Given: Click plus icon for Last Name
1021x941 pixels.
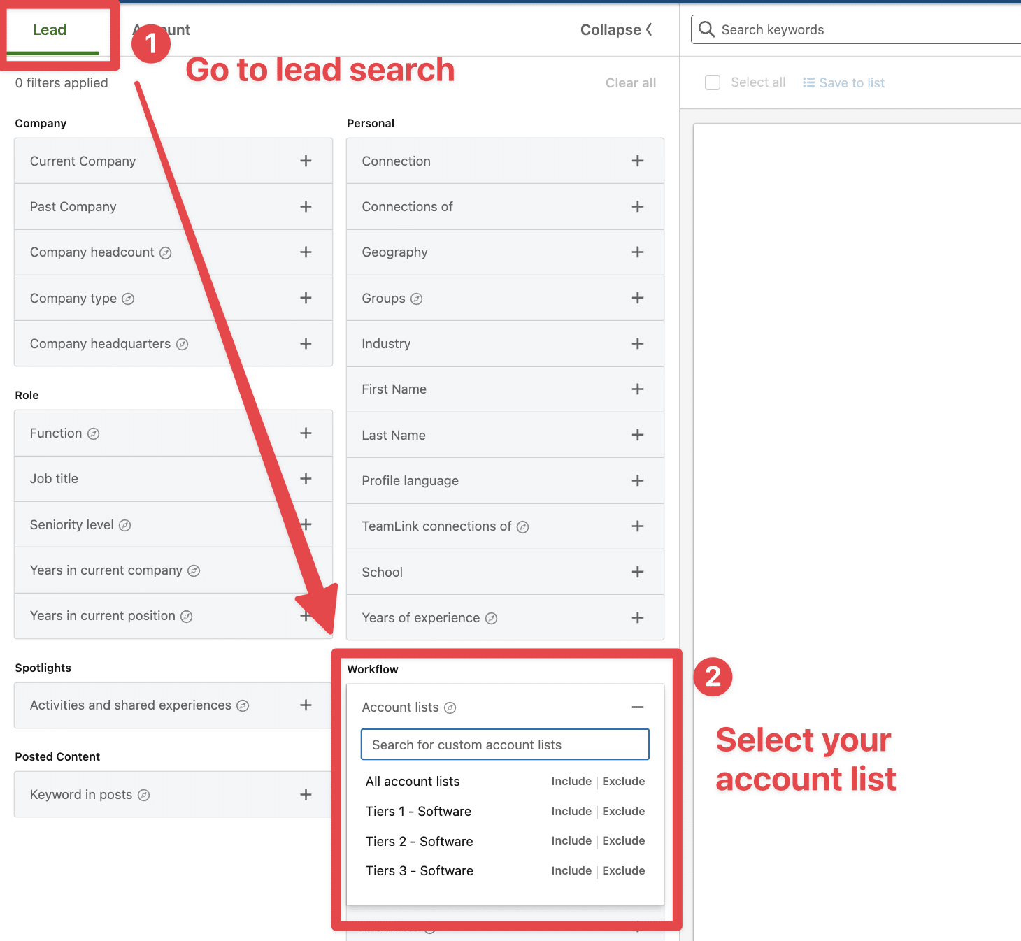Looking at the screenshot, I should click(637, 435).
